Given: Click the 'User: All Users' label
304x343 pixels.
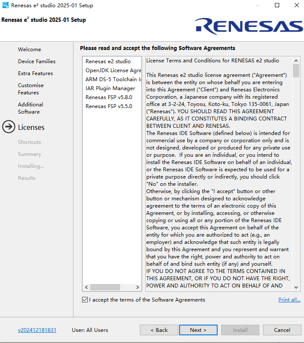Looking at the screenshot, I should coord(90,330).
